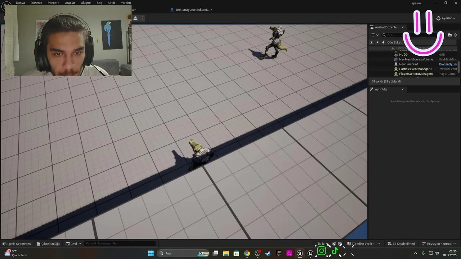461x259 pixels.
Task: Open the Düzenle menu
Action: 36,3
